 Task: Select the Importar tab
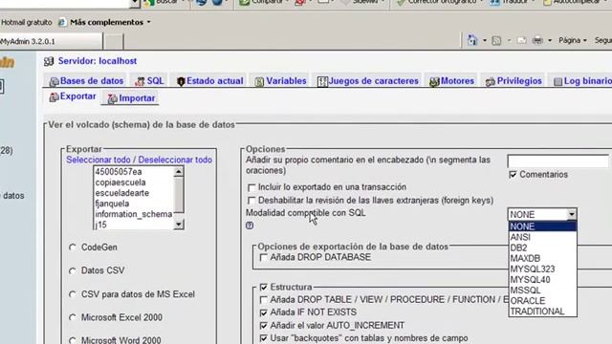(x=131, y=97)
